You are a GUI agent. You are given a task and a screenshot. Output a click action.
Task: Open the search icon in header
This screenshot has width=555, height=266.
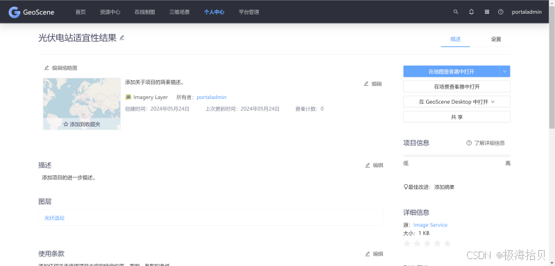click(456, 12)
